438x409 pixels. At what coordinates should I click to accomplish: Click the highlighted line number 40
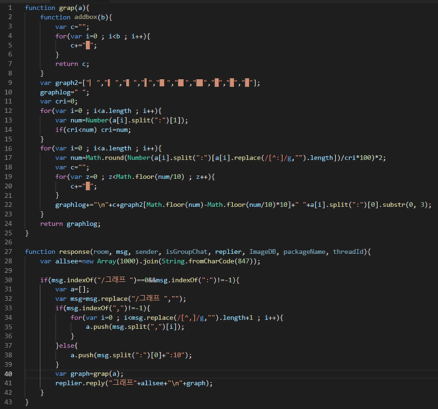[9, 374]
